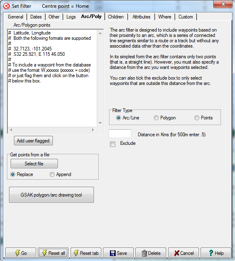
Task: Click the Select file button
Action: 34,164
